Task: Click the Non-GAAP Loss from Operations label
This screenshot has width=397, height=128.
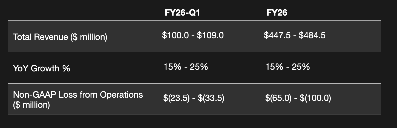Action: coord(78,95)
